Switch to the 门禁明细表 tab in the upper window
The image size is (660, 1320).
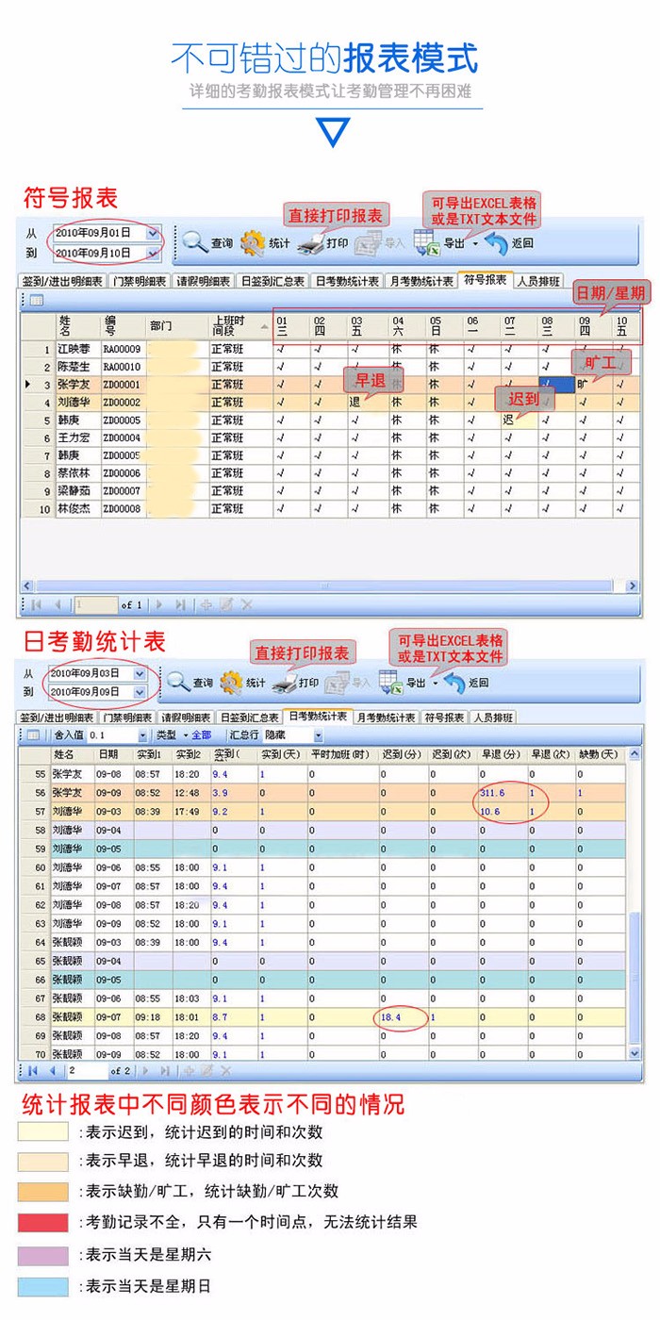140,281
